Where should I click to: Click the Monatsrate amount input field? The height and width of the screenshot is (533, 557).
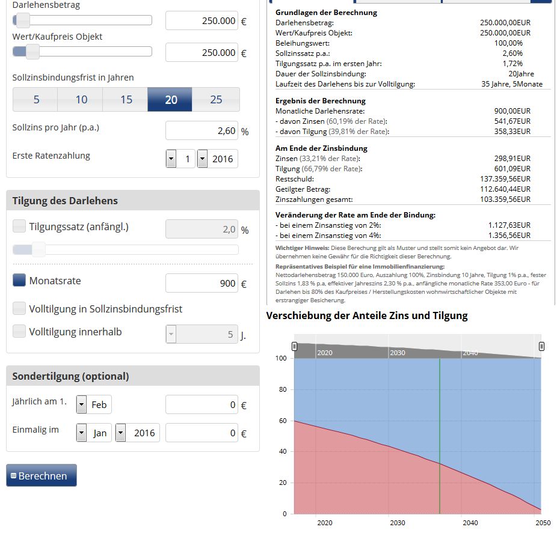[x=202, y=283]
